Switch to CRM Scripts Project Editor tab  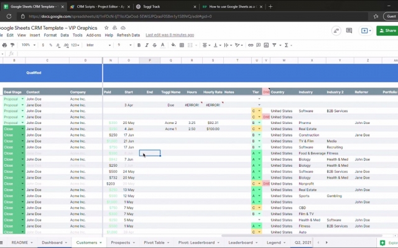tap(100, 7)
